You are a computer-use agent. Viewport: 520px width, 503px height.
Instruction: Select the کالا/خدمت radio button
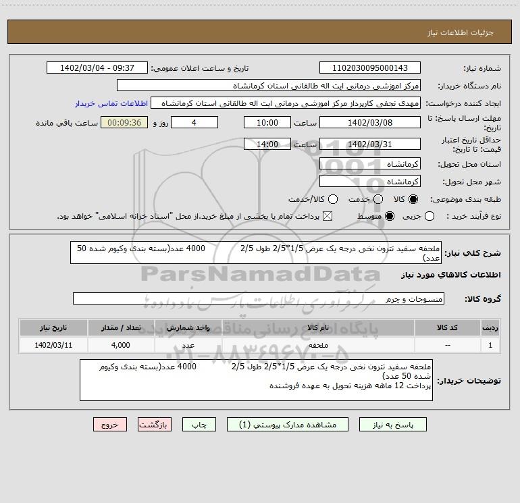click(x=333, y=199)
